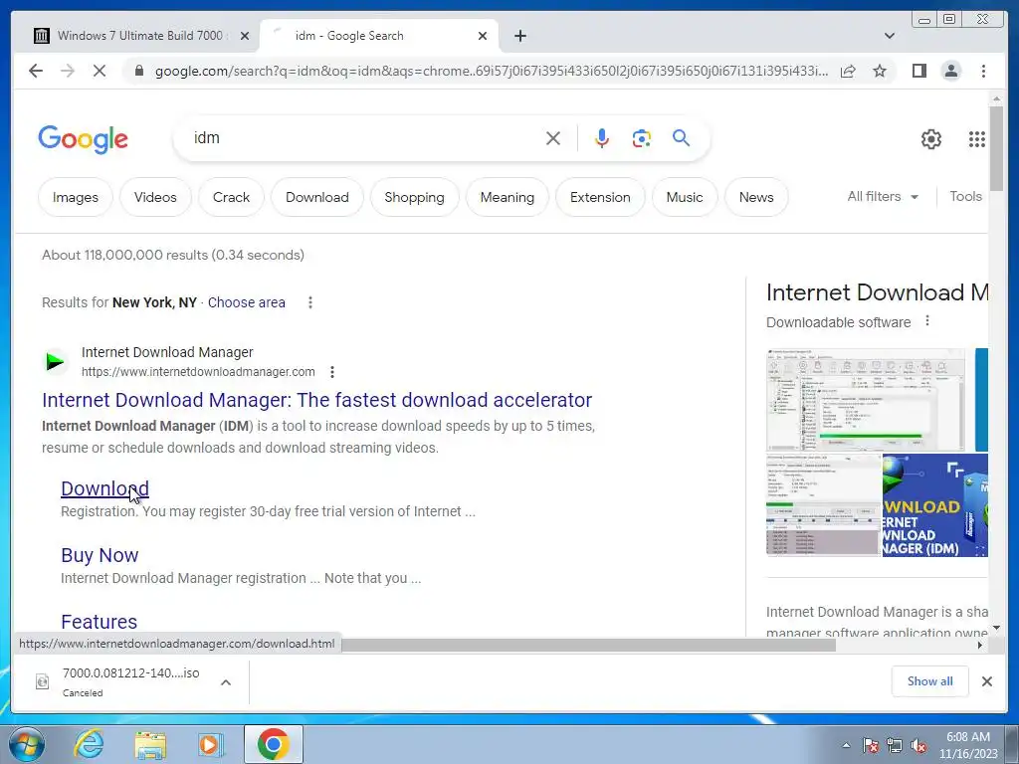This screenshot has width=1019, height=764.
Task: Open tab search dropdown arrow
Action: click(890, 36)
